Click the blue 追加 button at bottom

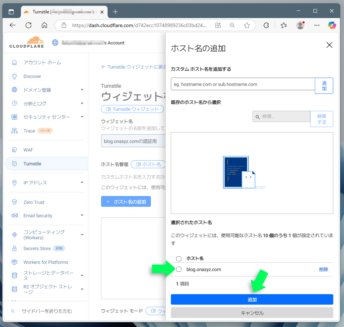252,300
